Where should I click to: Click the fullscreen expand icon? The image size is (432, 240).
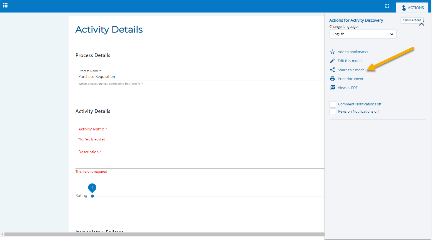click(387, 6)
